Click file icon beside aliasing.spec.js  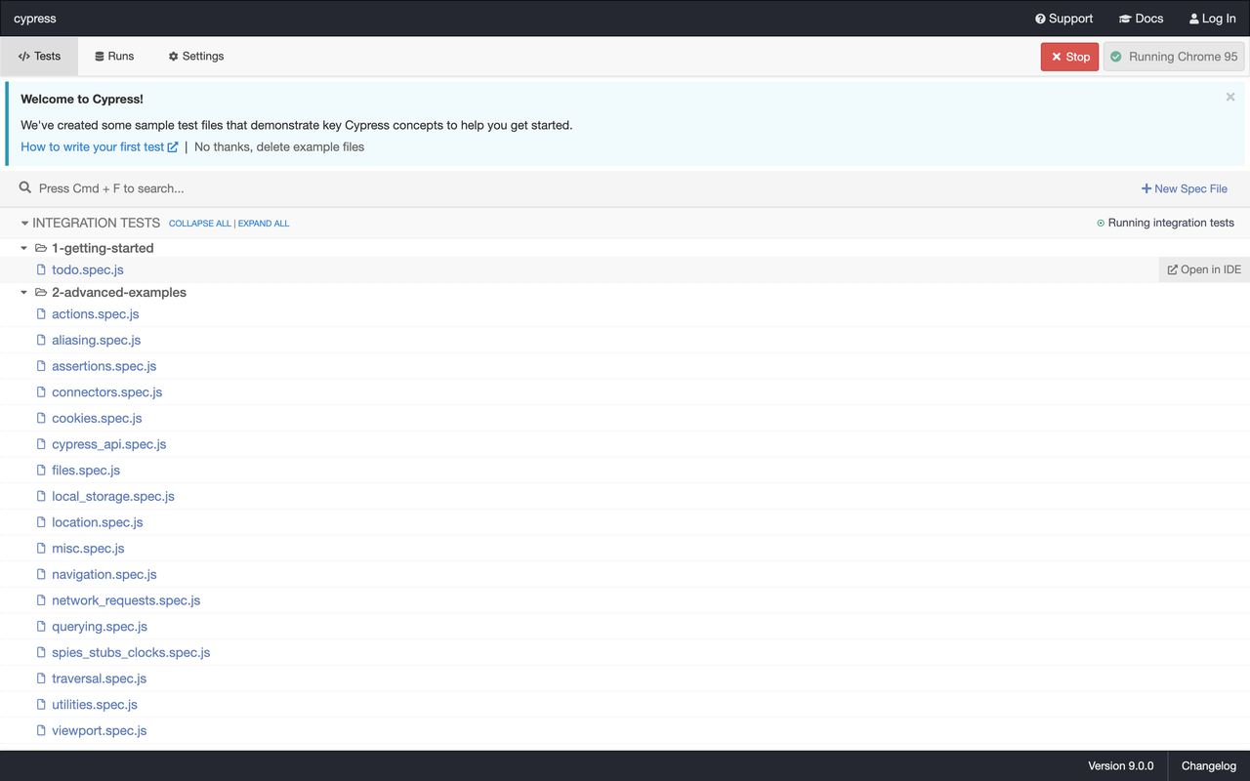click(x=41, y=340)
